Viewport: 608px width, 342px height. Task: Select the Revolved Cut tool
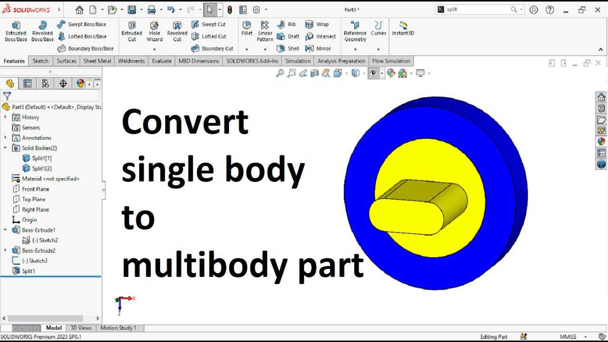[x=177, y=31]
